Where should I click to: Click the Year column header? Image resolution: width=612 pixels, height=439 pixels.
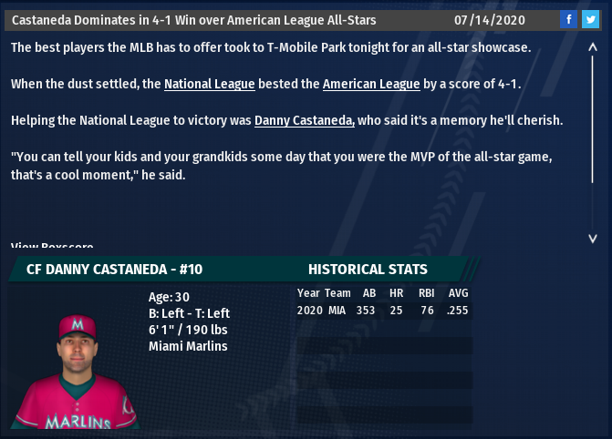pyautogui.click(x=308, y=293)
